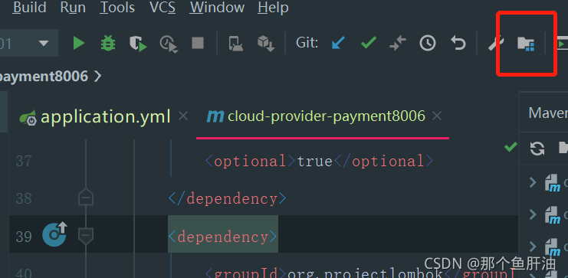Click the gutter navigate icon on line 39
568x278 pixels.
[54, 234]
